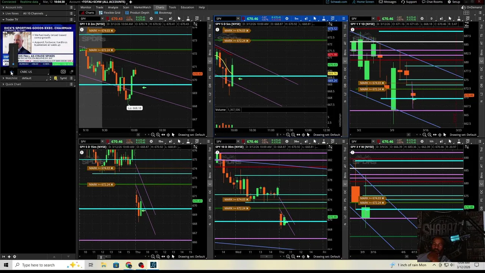Open studies flask on SPY 5m chart
This screenshot has width=485, height=273.
(324, 19)
